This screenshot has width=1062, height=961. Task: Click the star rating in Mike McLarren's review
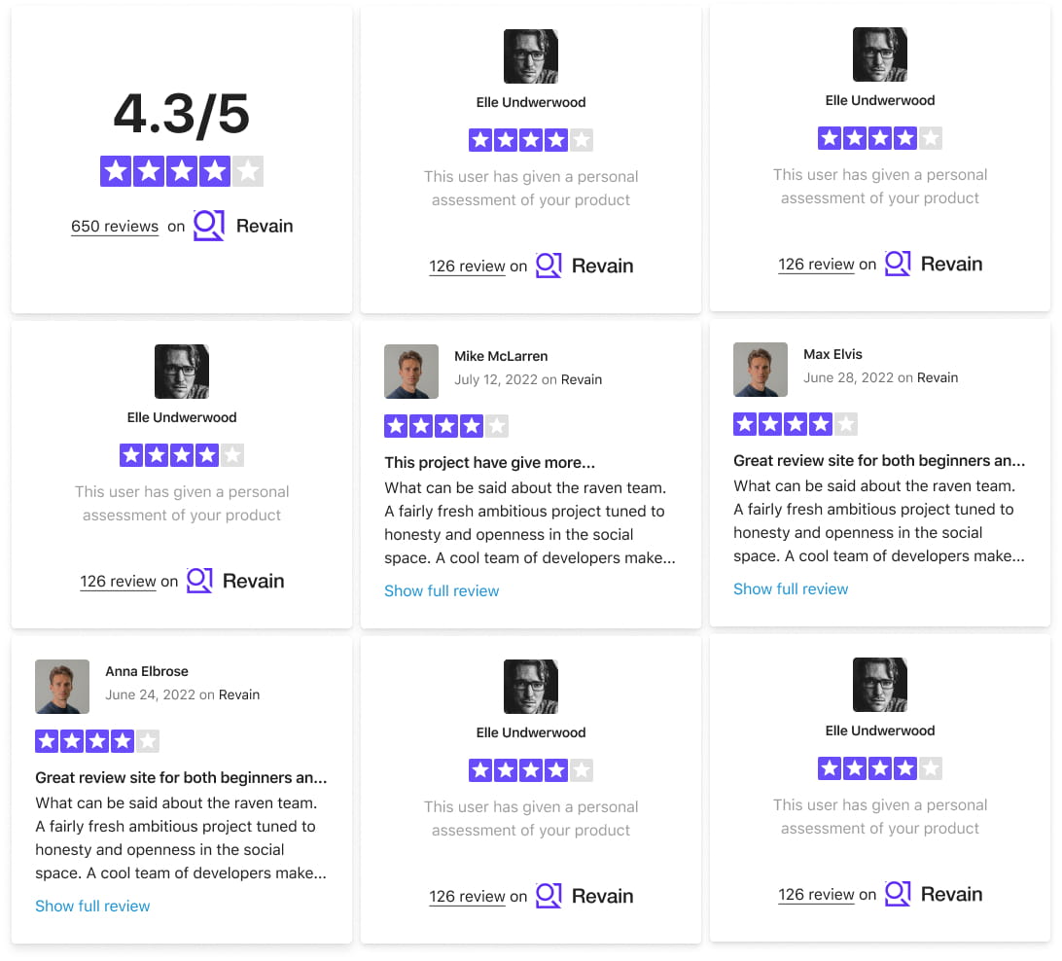[446, 426]
